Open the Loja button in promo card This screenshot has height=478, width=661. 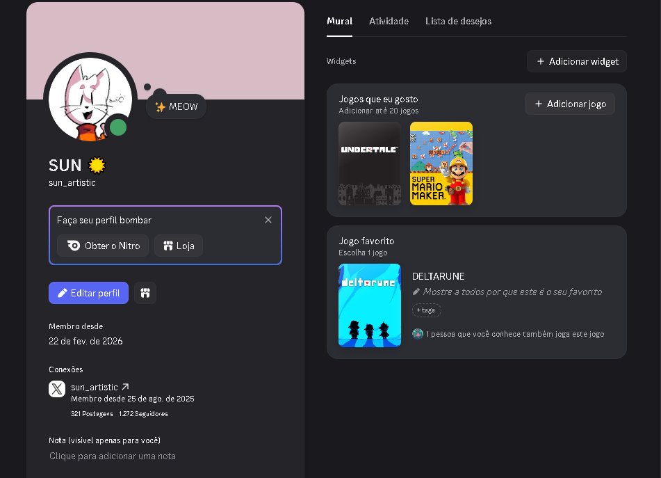tap(179, 246)
